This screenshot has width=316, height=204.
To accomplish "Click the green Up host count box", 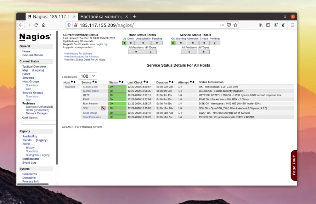I will pos(124,43).
